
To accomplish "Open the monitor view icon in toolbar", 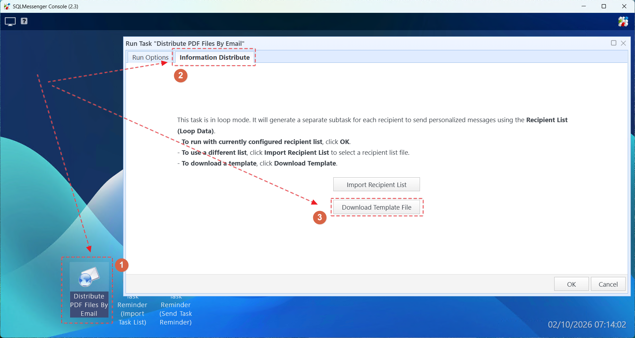I will pyautogui.click(x=10, y=21).
